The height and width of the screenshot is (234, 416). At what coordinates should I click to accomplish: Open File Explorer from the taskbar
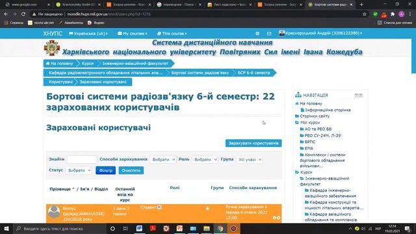pos(207,228)
